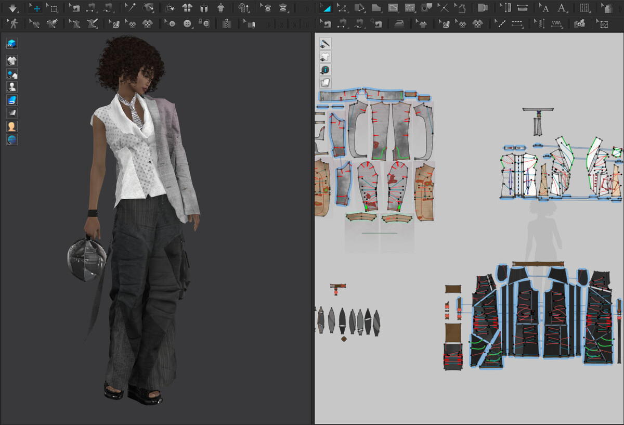Pick the pin tack tool in 3D toolbar
Viewport: 624px width, 425px height.
point(130,8)
